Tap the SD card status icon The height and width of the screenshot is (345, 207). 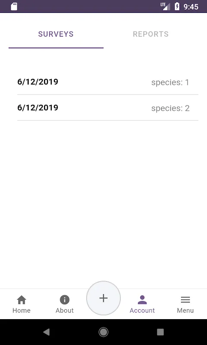point(14,6)
